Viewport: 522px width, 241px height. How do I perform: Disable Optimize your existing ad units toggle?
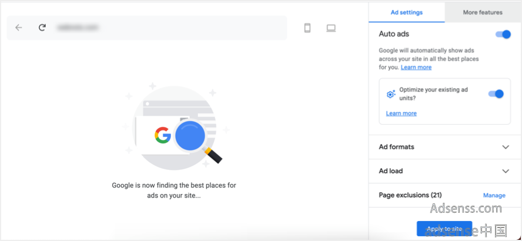point(496,94)
